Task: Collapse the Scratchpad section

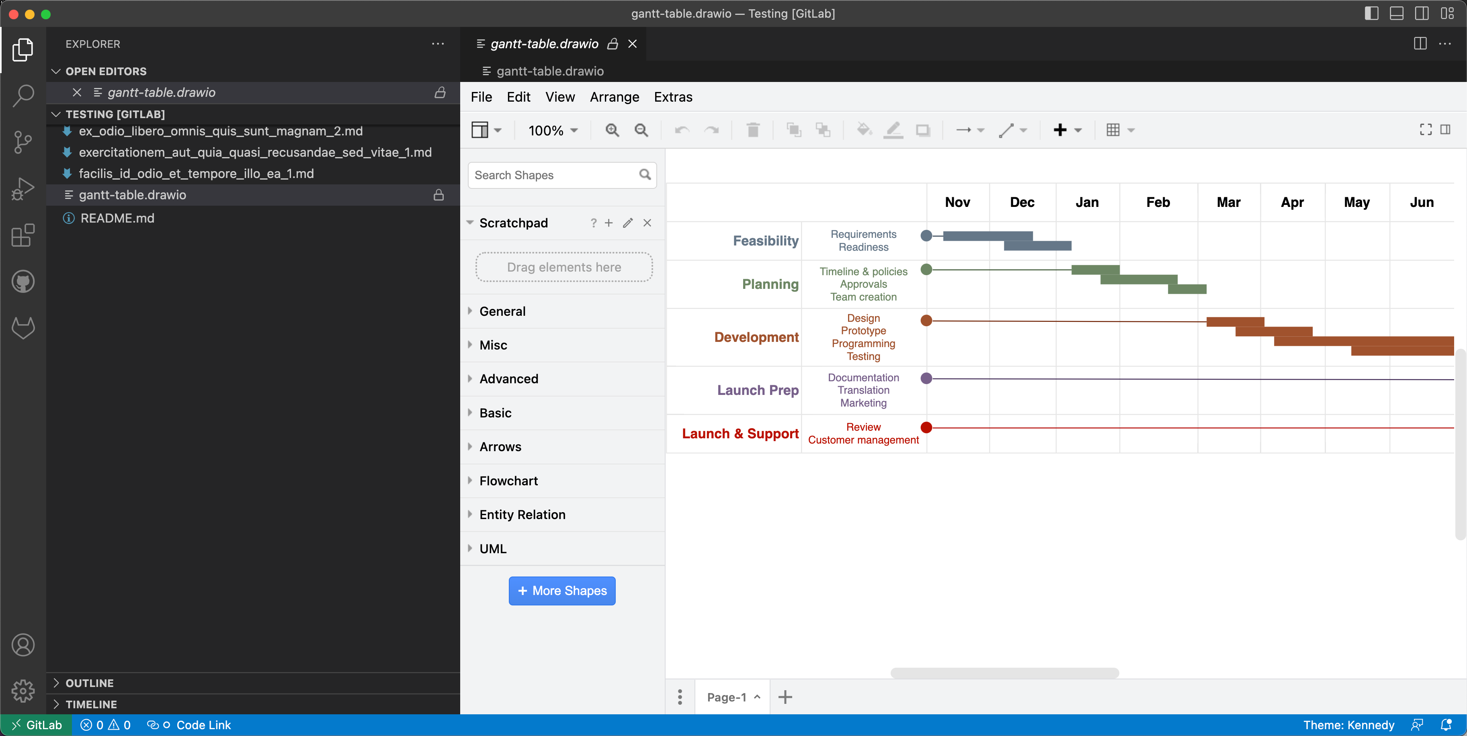Action: [x=469, y=223]
